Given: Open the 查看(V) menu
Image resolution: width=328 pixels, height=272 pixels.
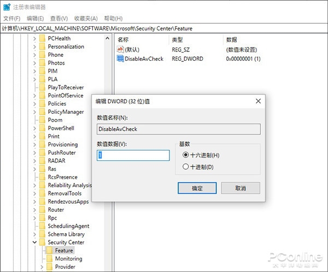Looking at the screenshot, I should point(59,19).
